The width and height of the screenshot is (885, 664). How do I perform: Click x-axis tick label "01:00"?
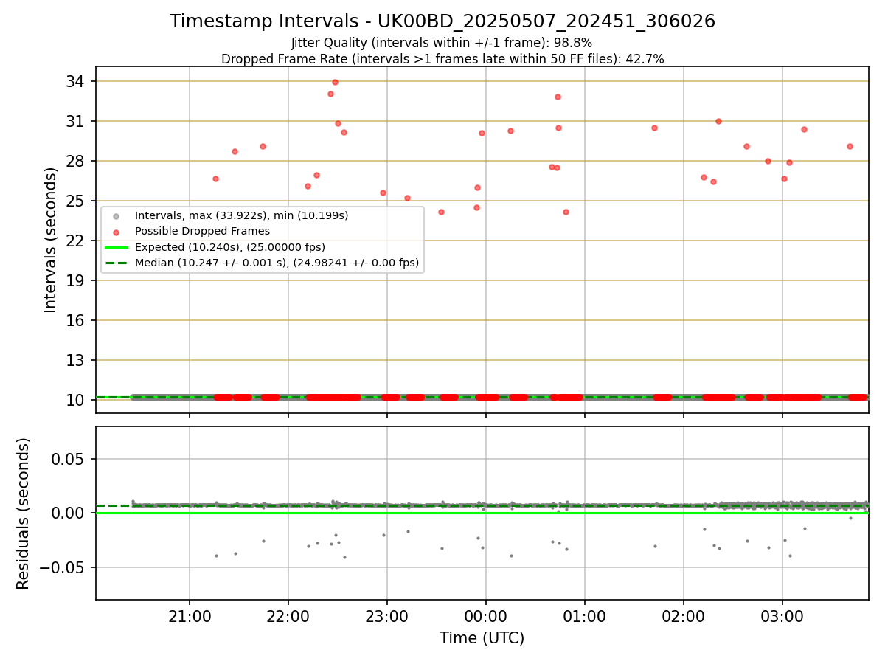tap(585, 616)
